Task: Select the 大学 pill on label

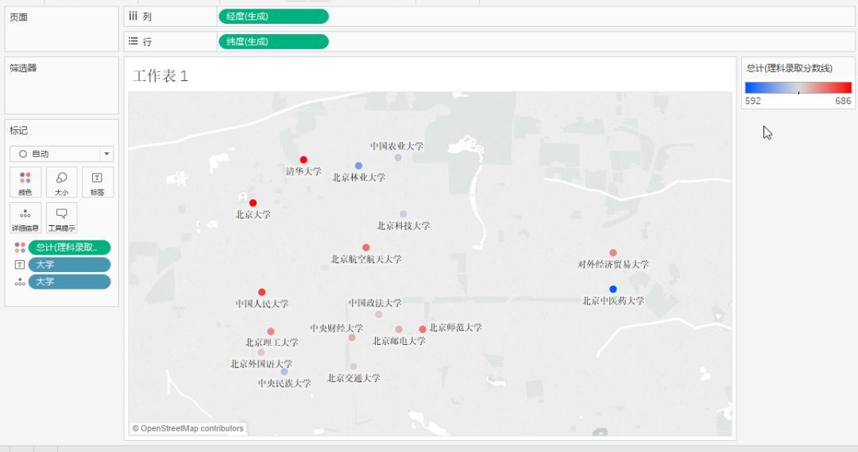Action: (69, 265)
